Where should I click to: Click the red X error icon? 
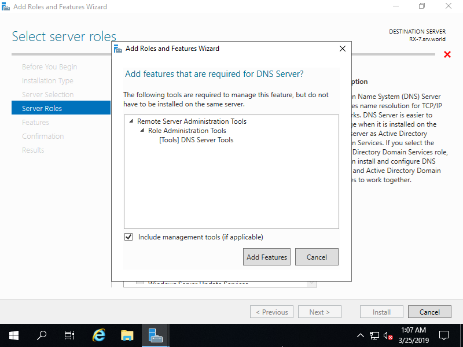tap(447, 54)
